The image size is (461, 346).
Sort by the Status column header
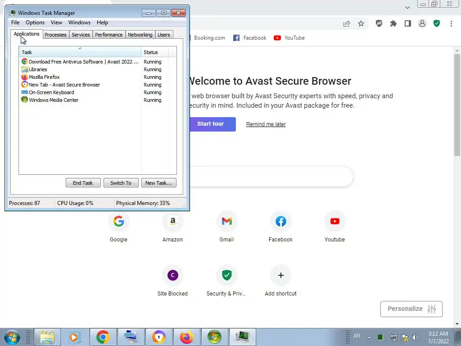(155, 52)
